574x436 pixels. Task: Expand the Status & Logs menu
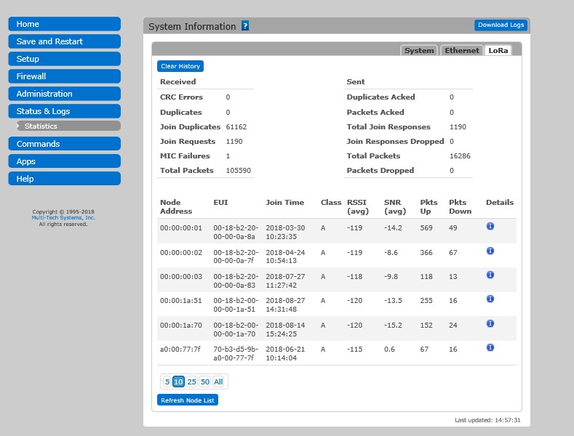(x=64, y=111)
